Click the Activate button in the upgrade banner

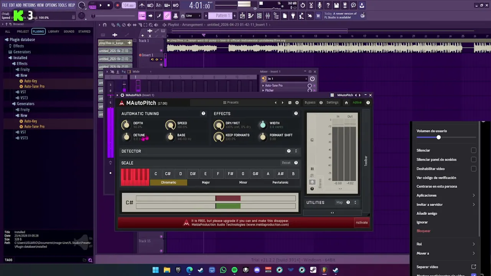coord(361,222)
